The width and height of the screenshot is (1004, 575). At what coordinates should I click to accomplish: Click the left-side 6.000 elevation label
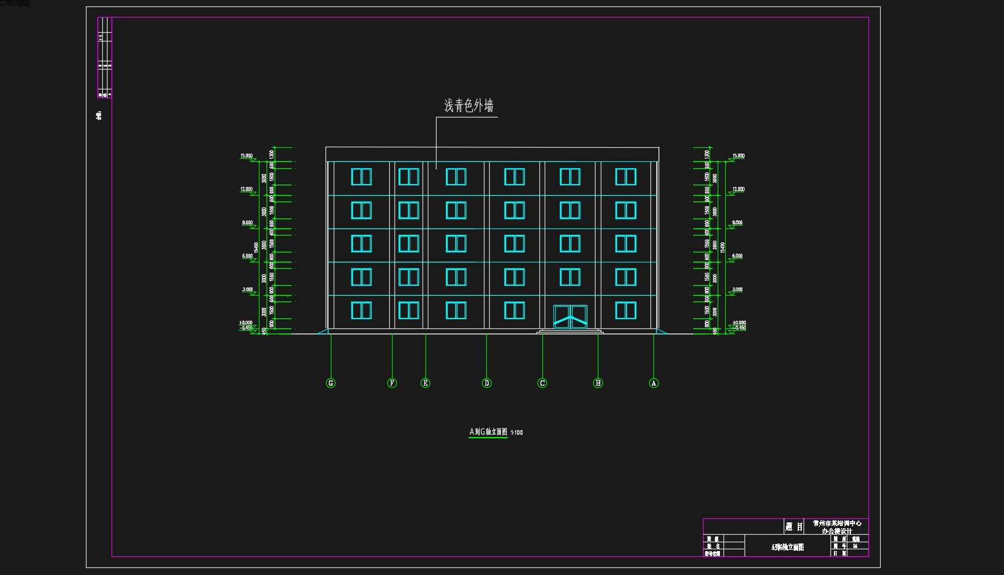coord(248,256)
